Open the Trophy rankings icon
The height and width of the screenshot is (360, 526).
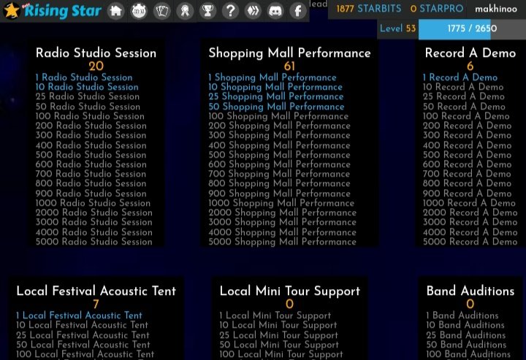tap(207, 11)
